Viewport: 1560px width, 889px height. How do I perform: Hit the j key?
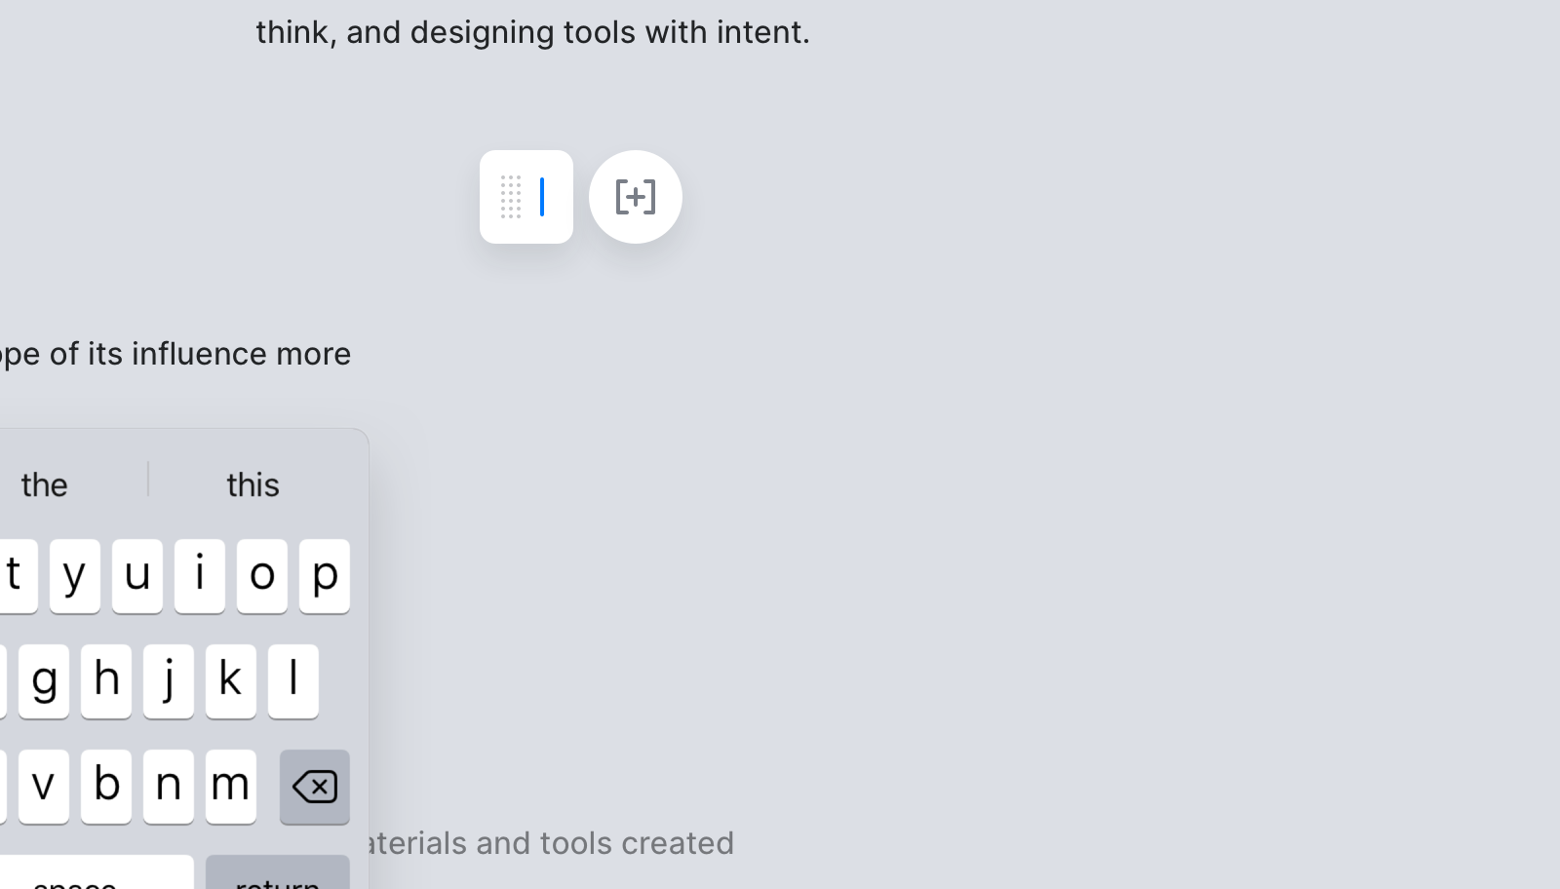[169, 681]
